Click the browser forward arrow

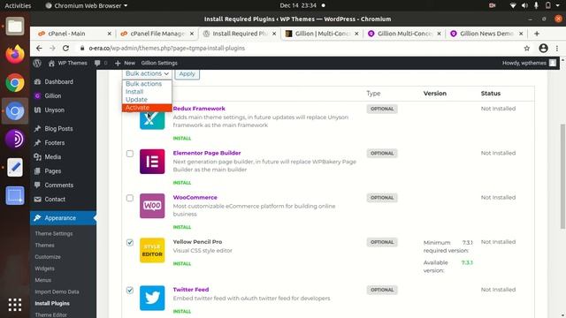[52, 48]
